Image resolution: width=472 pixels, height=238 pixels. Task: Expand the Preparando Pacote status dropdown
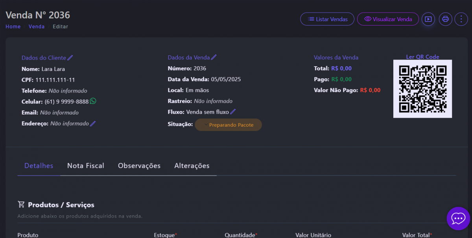(228, 125)
